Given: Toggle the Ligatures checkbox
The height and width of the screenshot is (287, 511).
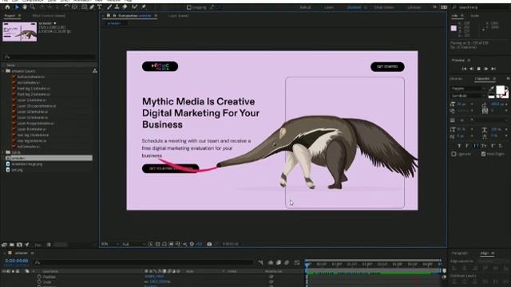Looking at the screenshot, I should [x=454, y=154].
